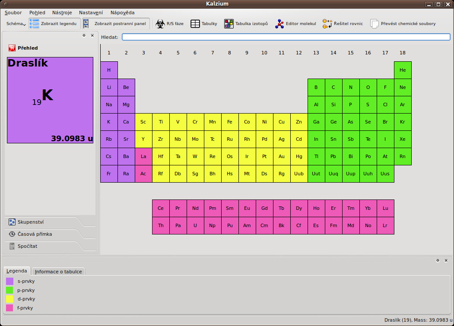Toggle Zobrazit postranní panel button
The width and height of the screenshot is (454, 326).
coord(116,24)
